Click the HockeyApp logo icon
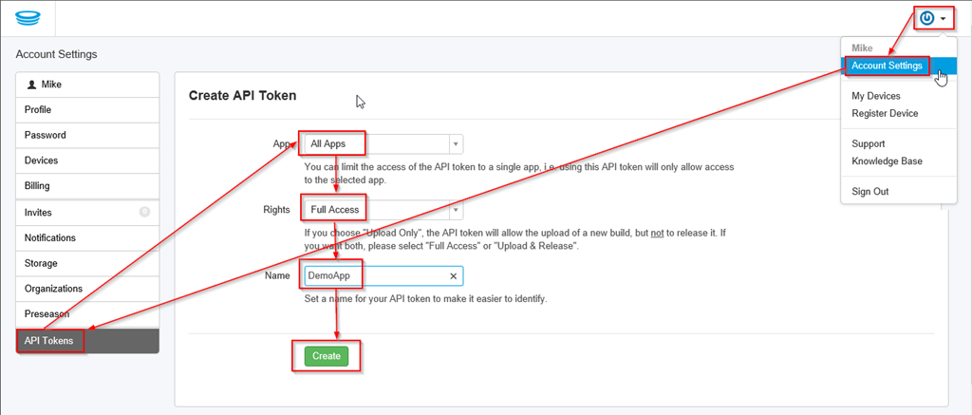The image size is (972, 415). (x=27, y=18)
